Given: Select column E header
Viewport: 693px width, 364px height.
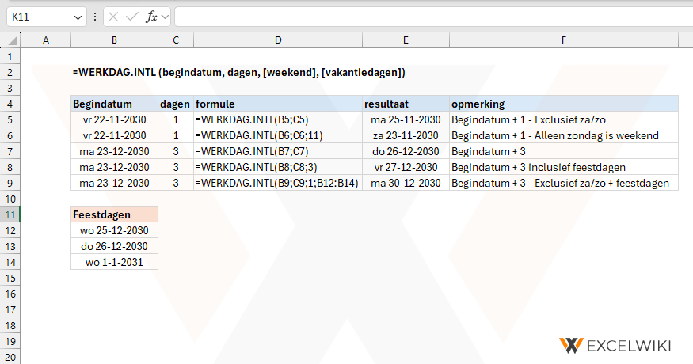Looking at the screenshot, I should click(x=406, y=40).
